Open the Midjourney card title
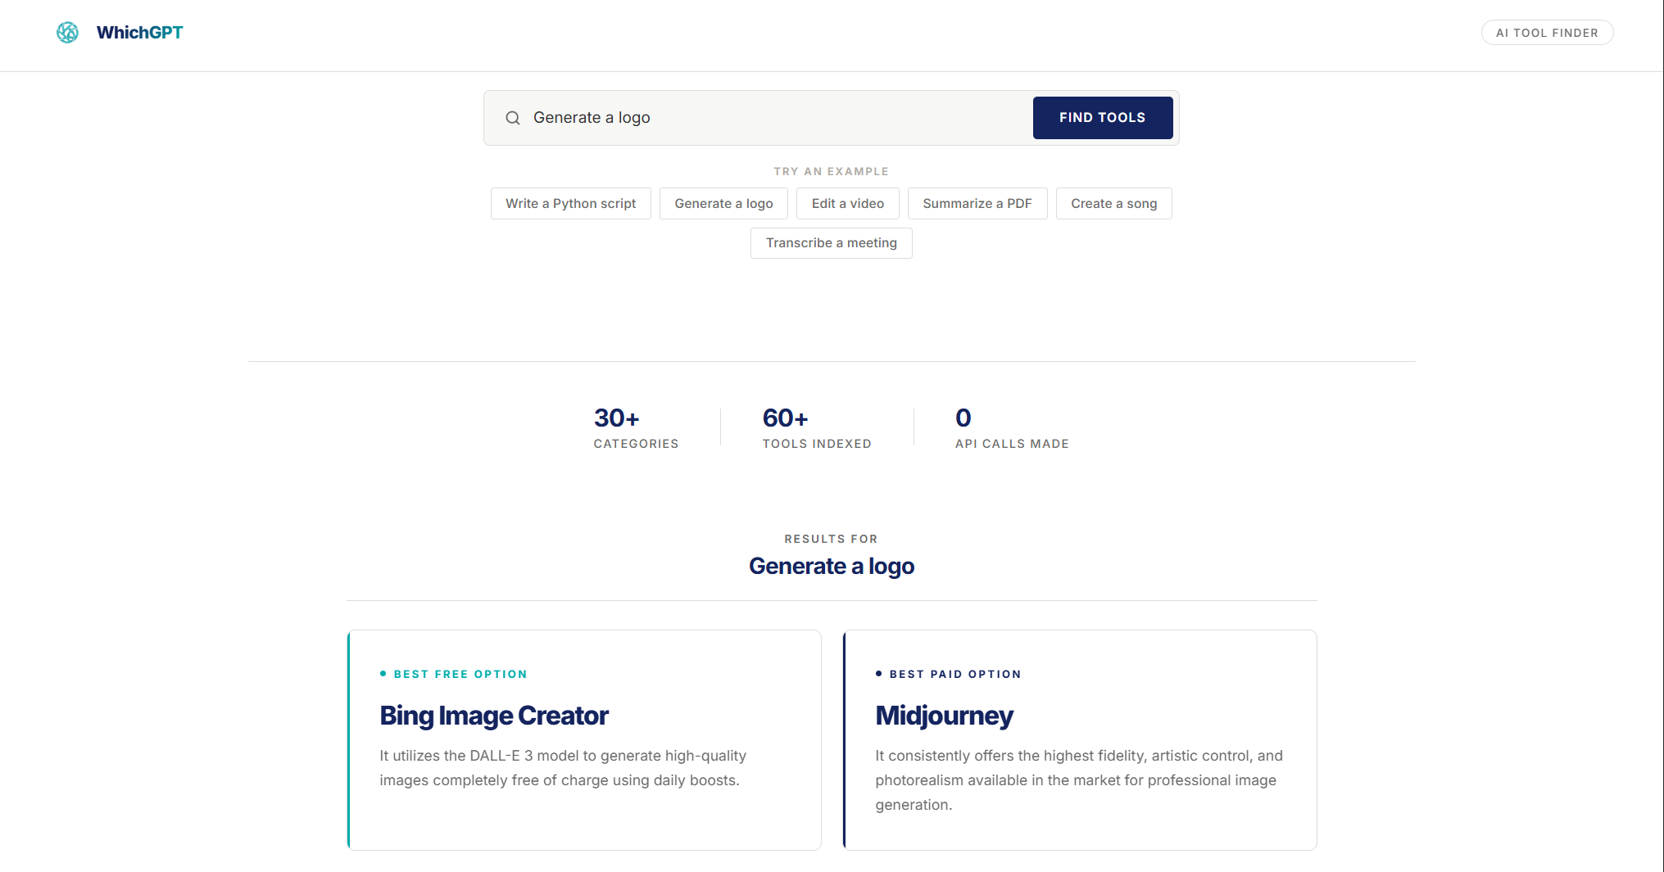 (945, 716)
